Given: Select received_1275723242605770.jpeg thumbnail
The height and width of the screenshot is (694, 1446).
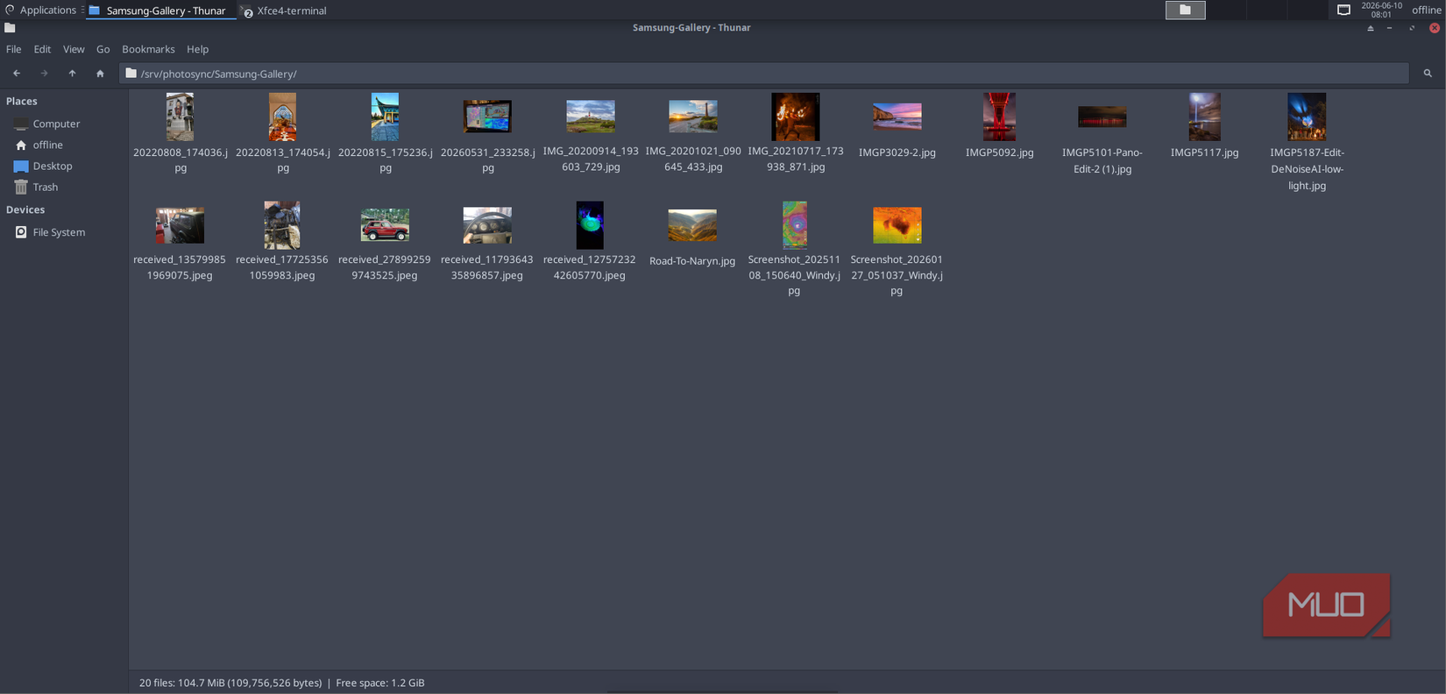Looking at the screenshot, I should 590,225.
